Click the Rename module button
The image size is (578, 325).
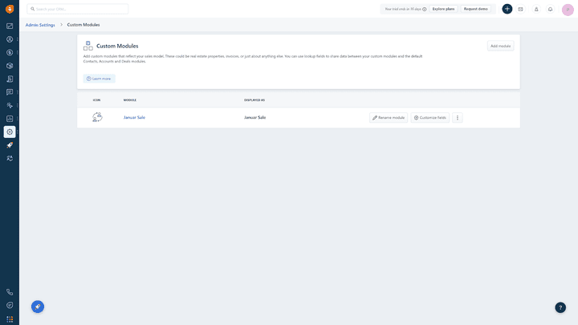389,117
